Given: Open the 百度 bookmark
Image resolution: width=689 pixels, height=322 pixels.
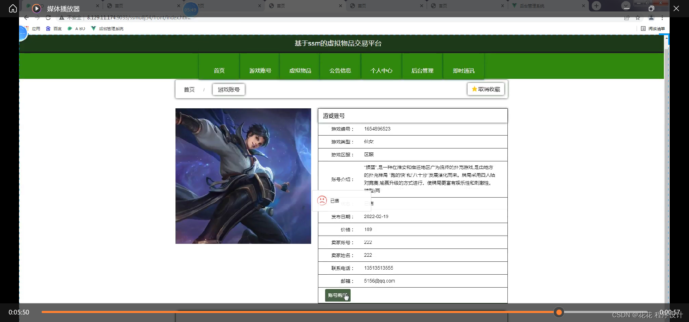Looking at the screenshot, I should coord(54,29).
